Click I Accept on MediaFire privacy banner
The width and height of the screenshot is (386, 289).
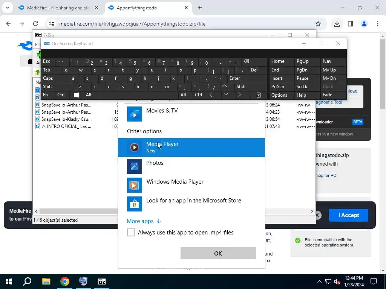[349, 215]
